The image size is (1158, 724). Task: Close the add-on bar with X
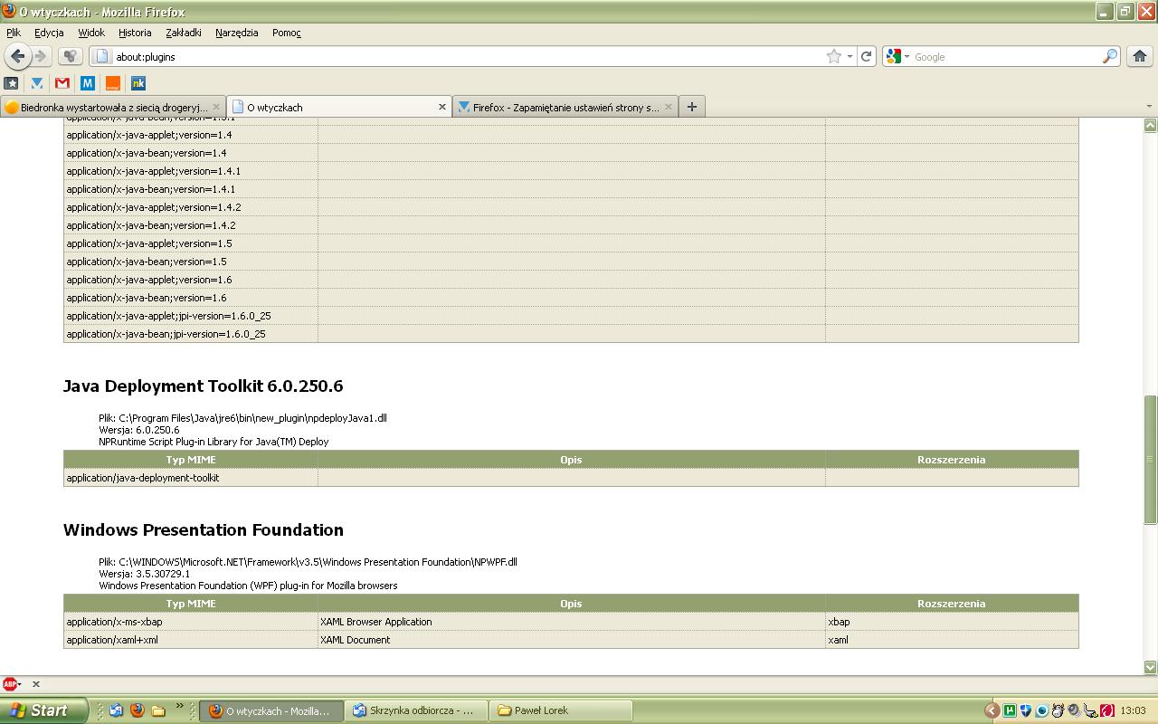click(x=36, y=684)
